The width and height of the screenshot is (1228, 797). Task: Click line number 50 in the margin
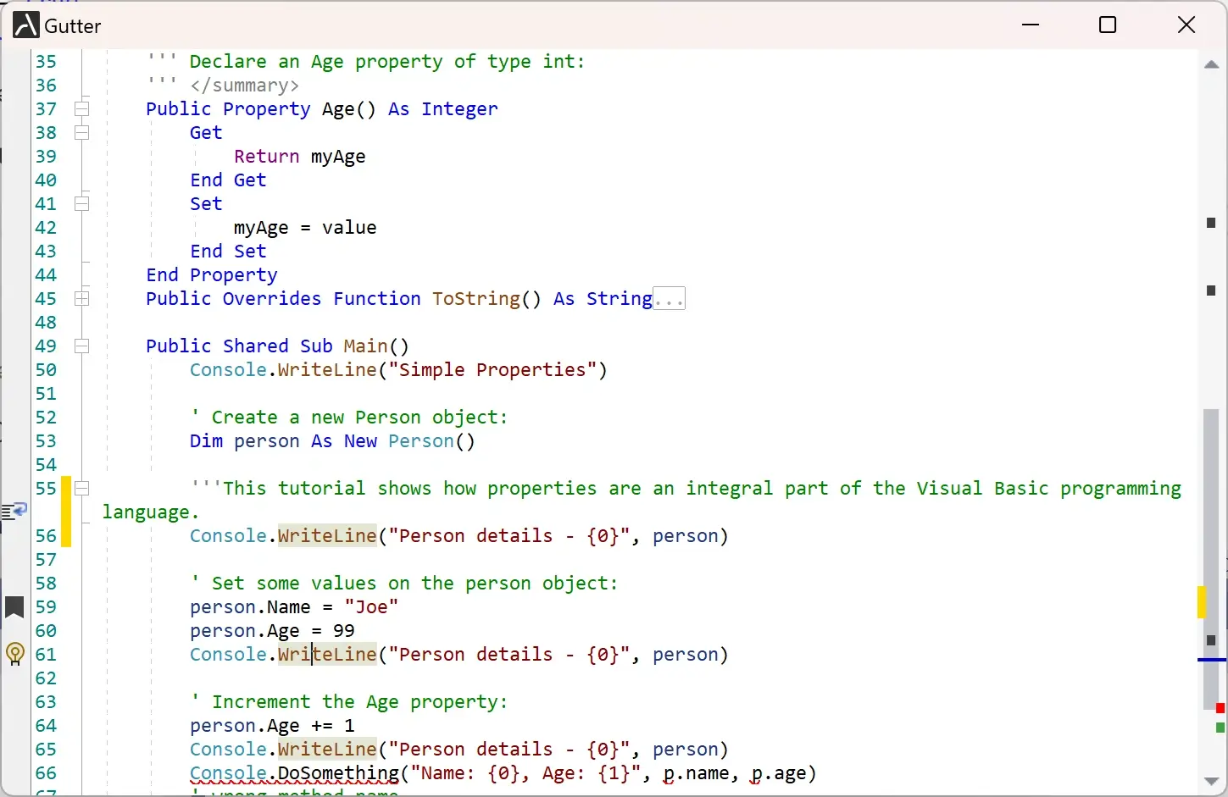click(46, 370)
